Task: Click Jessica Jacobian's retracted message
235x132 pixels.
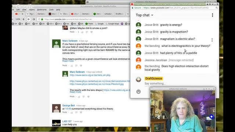Action: (x=181, y=60)
